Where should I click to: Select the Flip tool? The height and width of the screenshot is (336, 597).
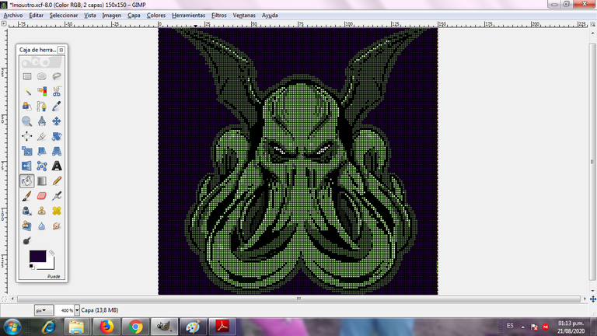coord(26,166)
